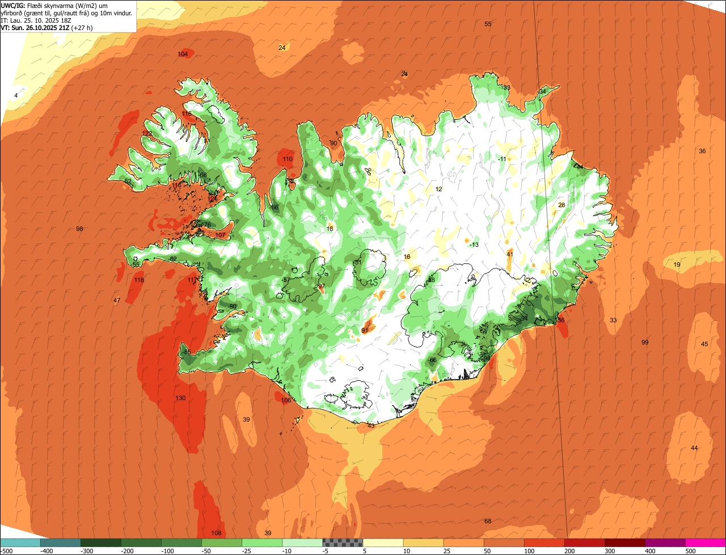Click the red legend swatch between 200 and 300
Viewport: 726px width, 555px height.
pyautogui.click(x=585, y=543)
